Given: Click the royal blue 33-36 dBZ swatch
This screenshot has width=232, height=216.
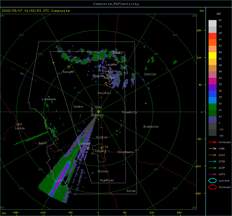Looking at the screenshot, I should tap(212, 94).
